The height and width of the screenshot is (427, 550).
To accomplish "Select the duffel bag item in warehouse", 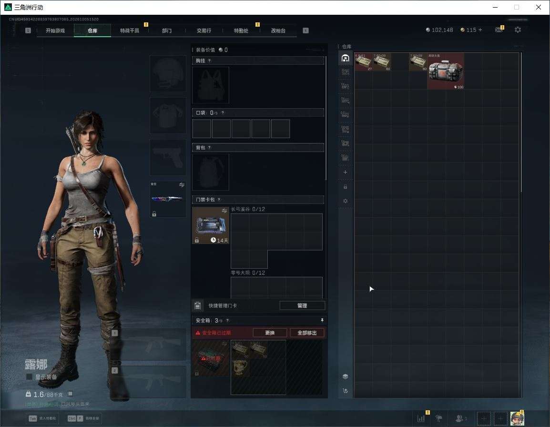I will point(446,71).
